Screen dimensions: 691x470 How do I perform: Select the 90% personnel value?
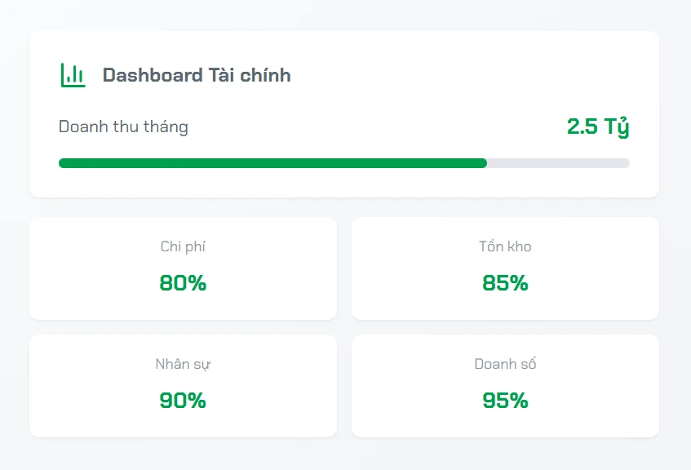pos(183,401)
